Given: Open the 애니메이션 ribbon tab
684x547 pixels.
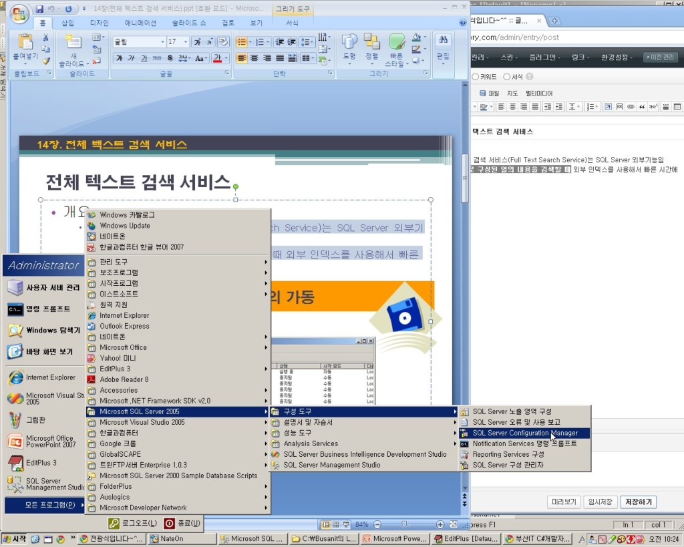Looking at the screenshot, I should [140, 23].
